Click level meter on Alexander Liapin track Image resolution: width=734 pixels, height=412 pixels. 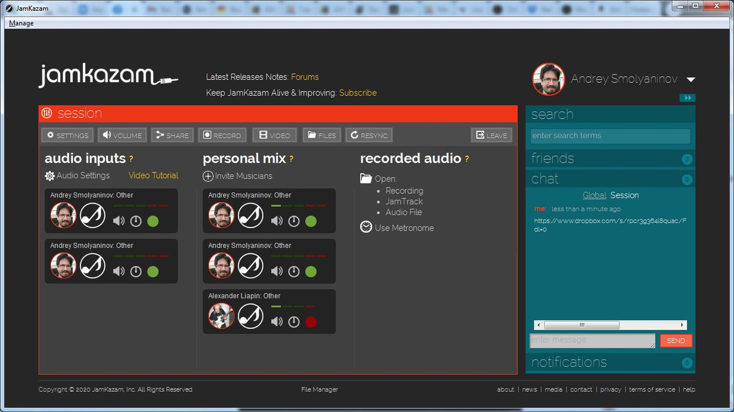coord(293,307)
